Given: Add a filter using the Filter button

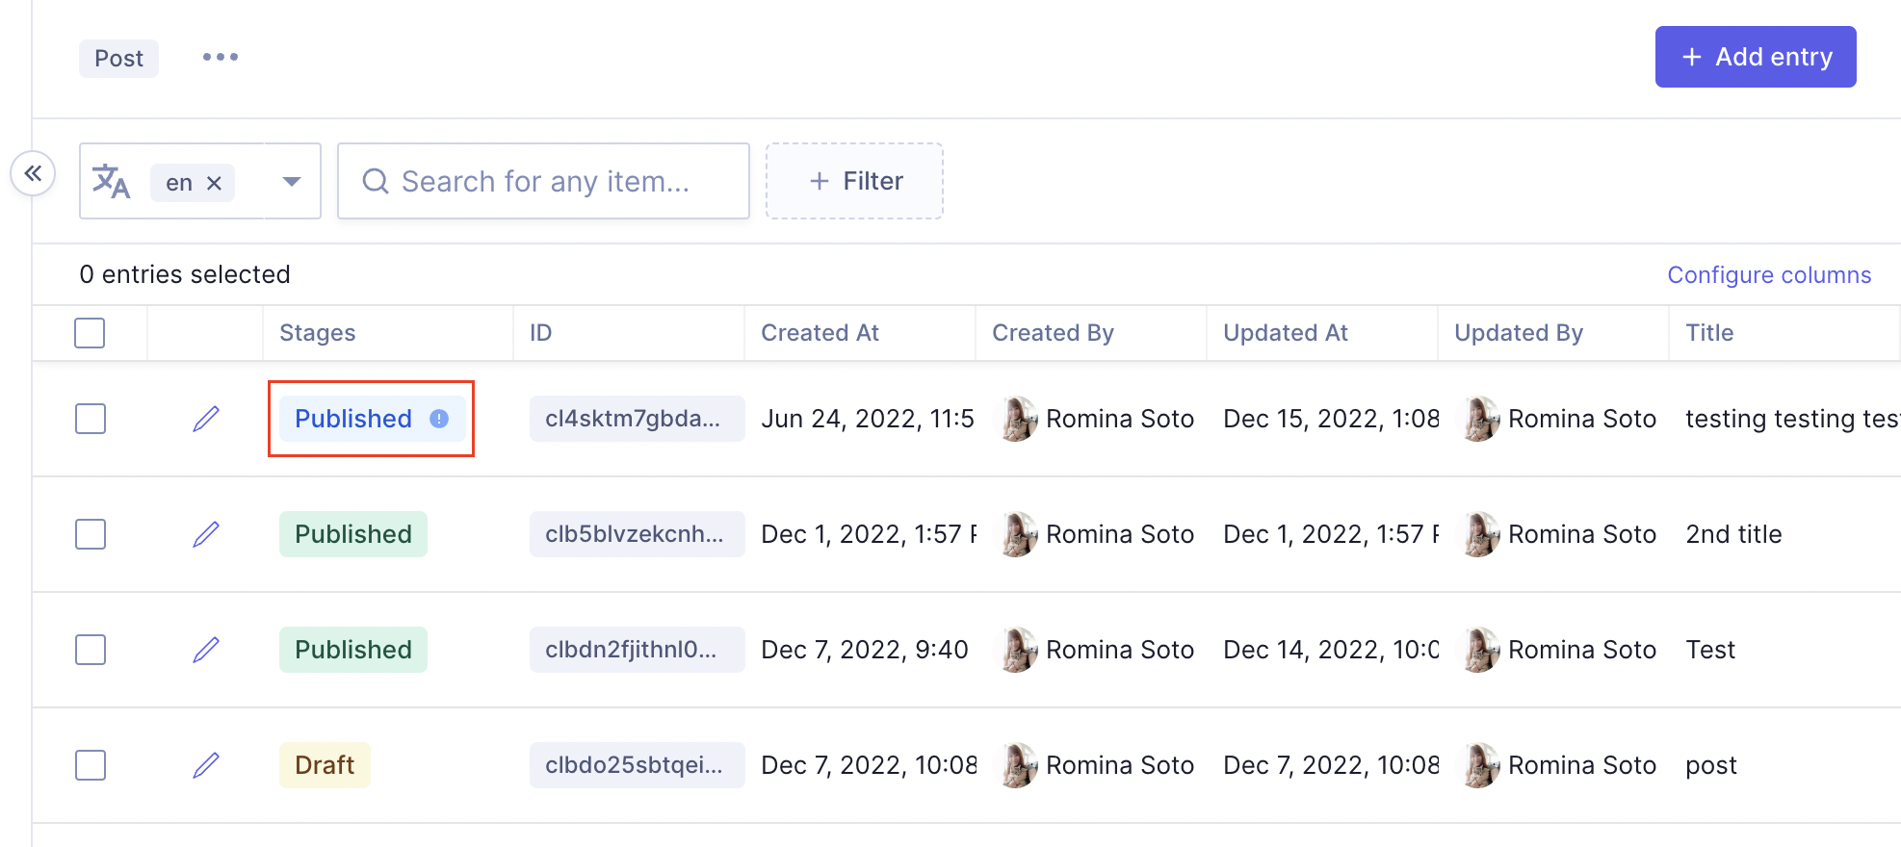Looking at the screenshot, I should pos(854,181).
